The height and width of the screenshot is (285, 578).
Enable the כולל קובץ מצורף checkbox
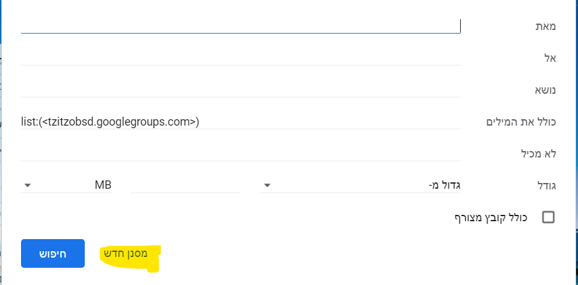548,217
